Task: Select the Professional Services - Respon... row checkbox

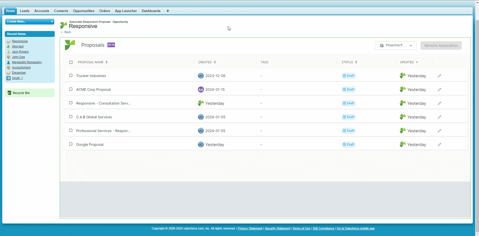Action: click(x=71, y=130)
